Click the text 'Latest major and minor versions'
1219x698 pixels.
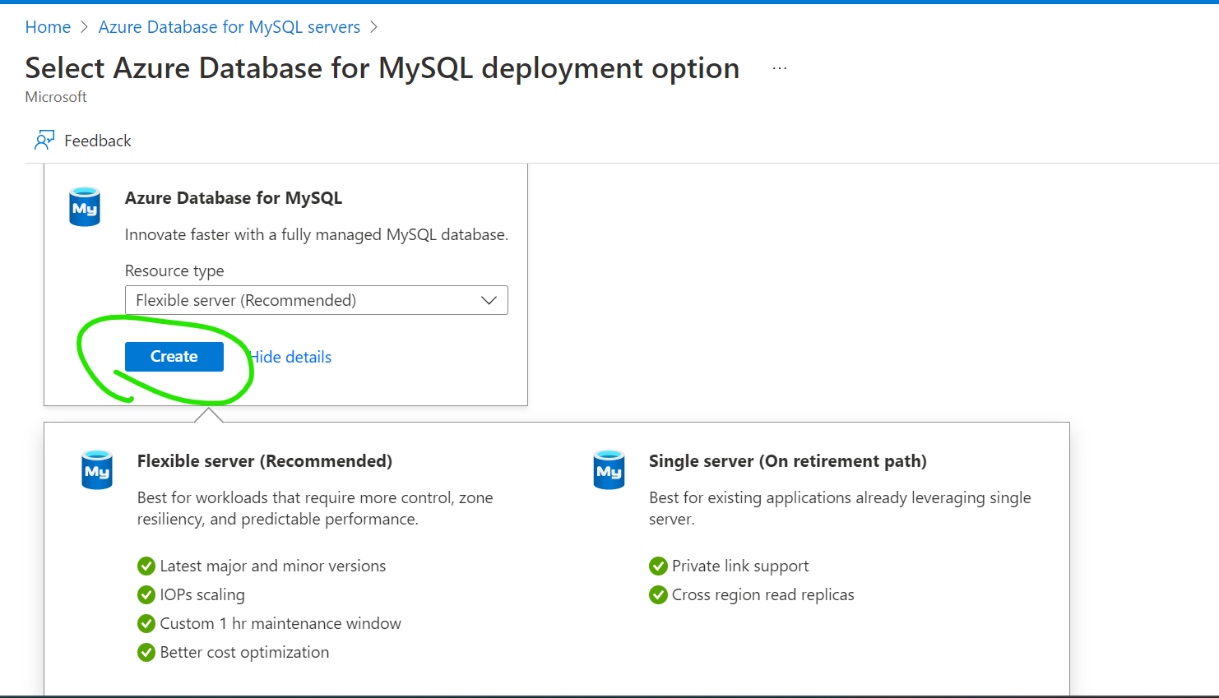(273, 566)
